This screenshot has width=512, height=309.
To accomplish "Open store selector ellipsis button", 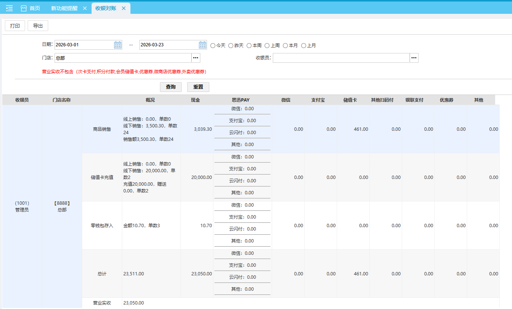I will 196,58.
